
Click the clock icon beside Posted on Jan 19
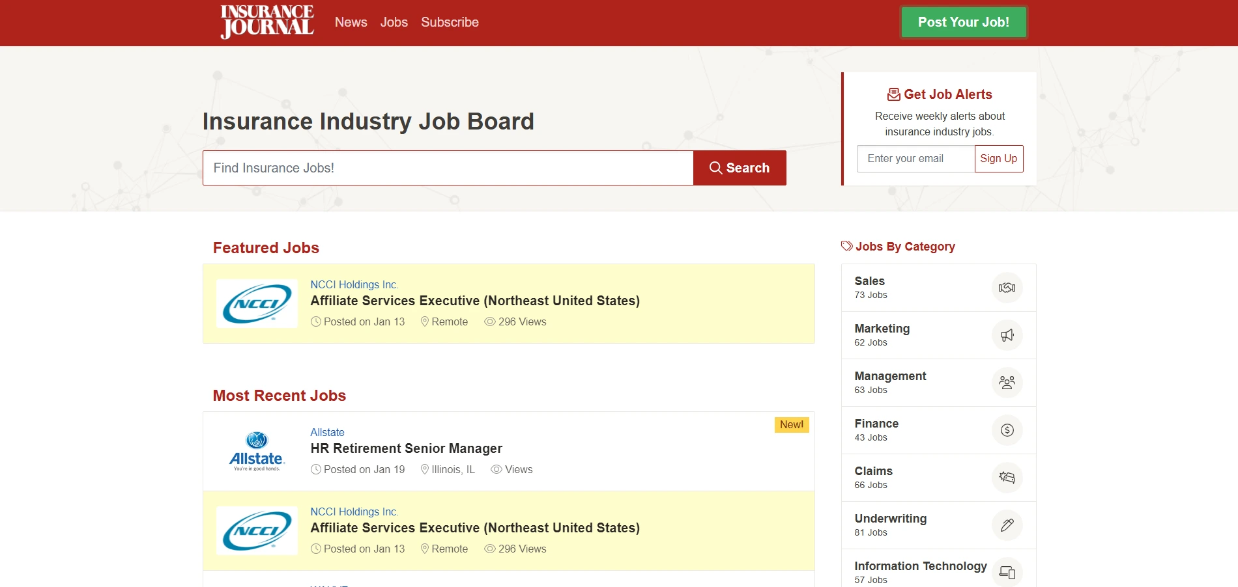coord(316,469)
